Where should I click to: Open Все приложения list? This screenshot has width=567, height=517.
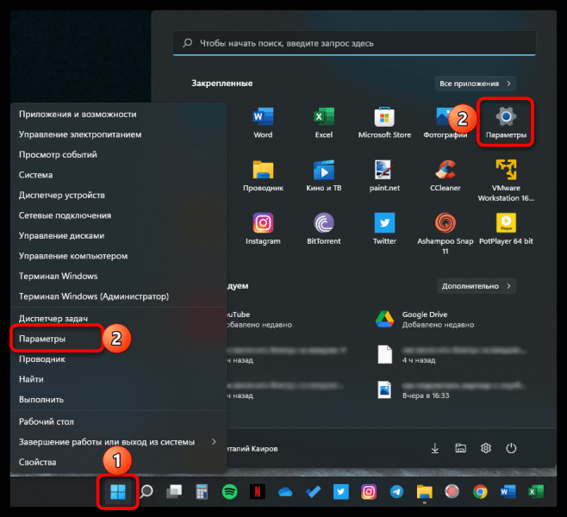(x=475, y=84)
